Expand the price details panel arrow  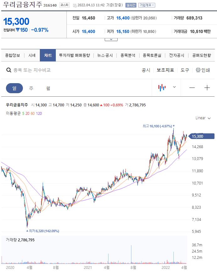pyautogui.click(x=111, y=40)
